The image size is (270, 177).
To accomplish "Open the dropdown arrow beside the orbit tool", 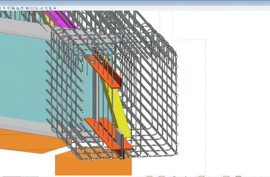I will (19, 9).
